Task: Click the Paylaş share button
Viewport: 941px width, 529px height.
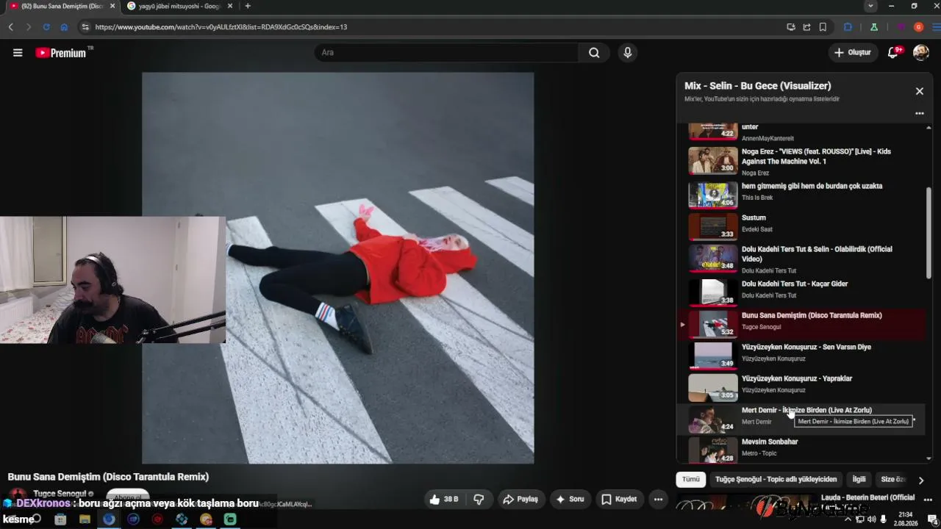Action: (520, 500)
